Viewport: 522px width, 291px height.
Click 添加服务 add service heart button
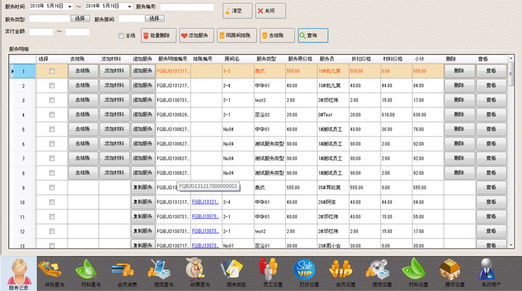pyautogui.click(x=197, y=35)
